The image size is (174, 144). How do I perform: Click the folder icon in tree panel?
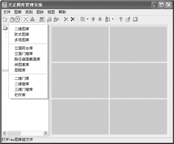5,28
